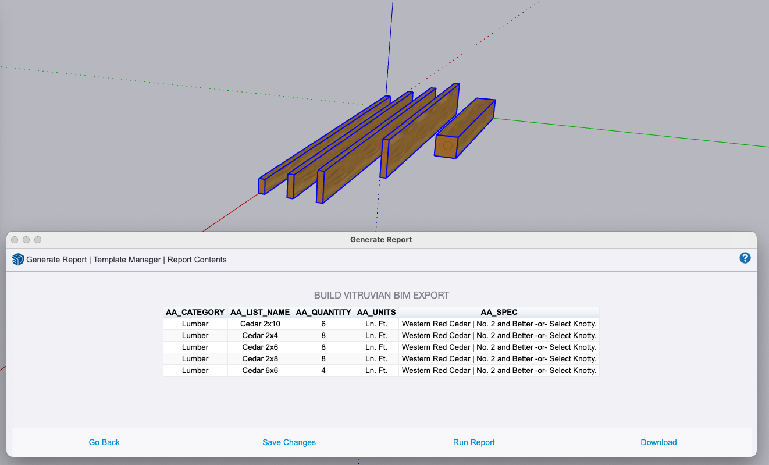Screen dimensions: 769x465
Task: Click quantity "4" in the Cedar 6x6 row
Action: click(x=323, y=370)
